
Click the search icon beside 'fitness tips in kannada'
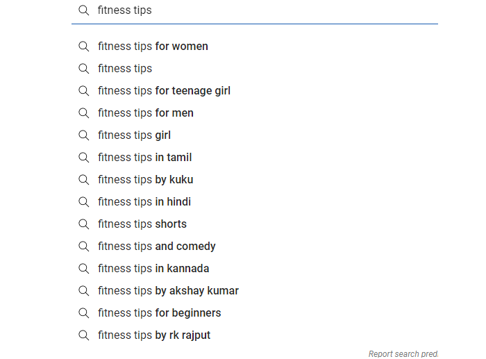(84, 269)
